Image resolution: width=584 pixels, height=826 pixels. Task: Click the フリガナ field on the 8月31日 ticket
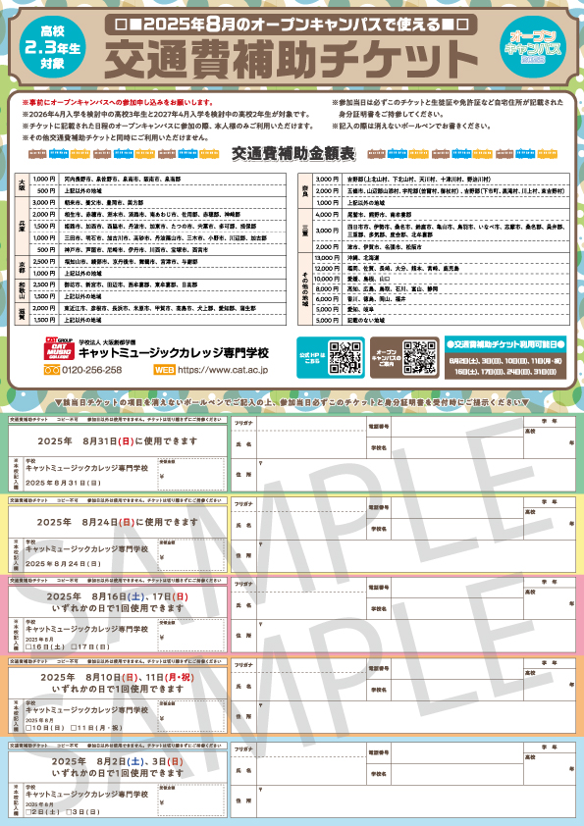(311, 423)
